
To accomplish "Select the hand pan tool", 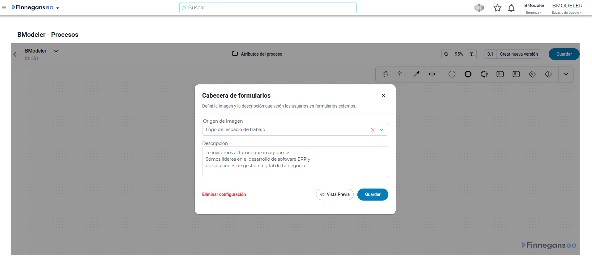I will 385,74.
